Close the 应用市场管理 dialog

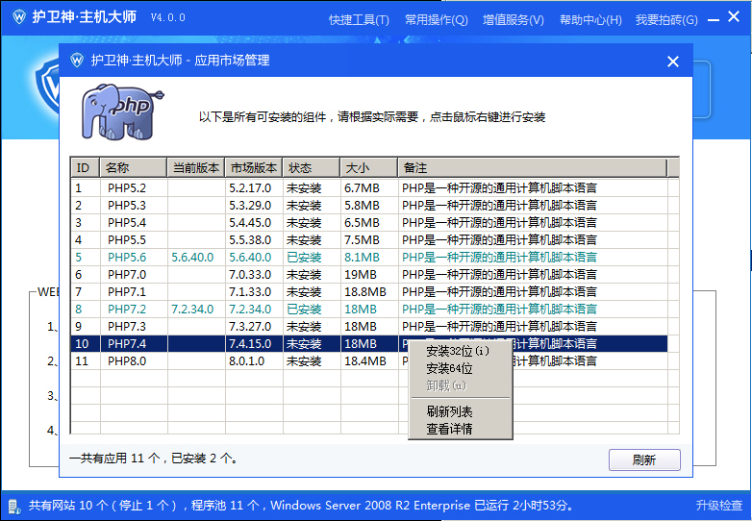[x=673, y=62]
